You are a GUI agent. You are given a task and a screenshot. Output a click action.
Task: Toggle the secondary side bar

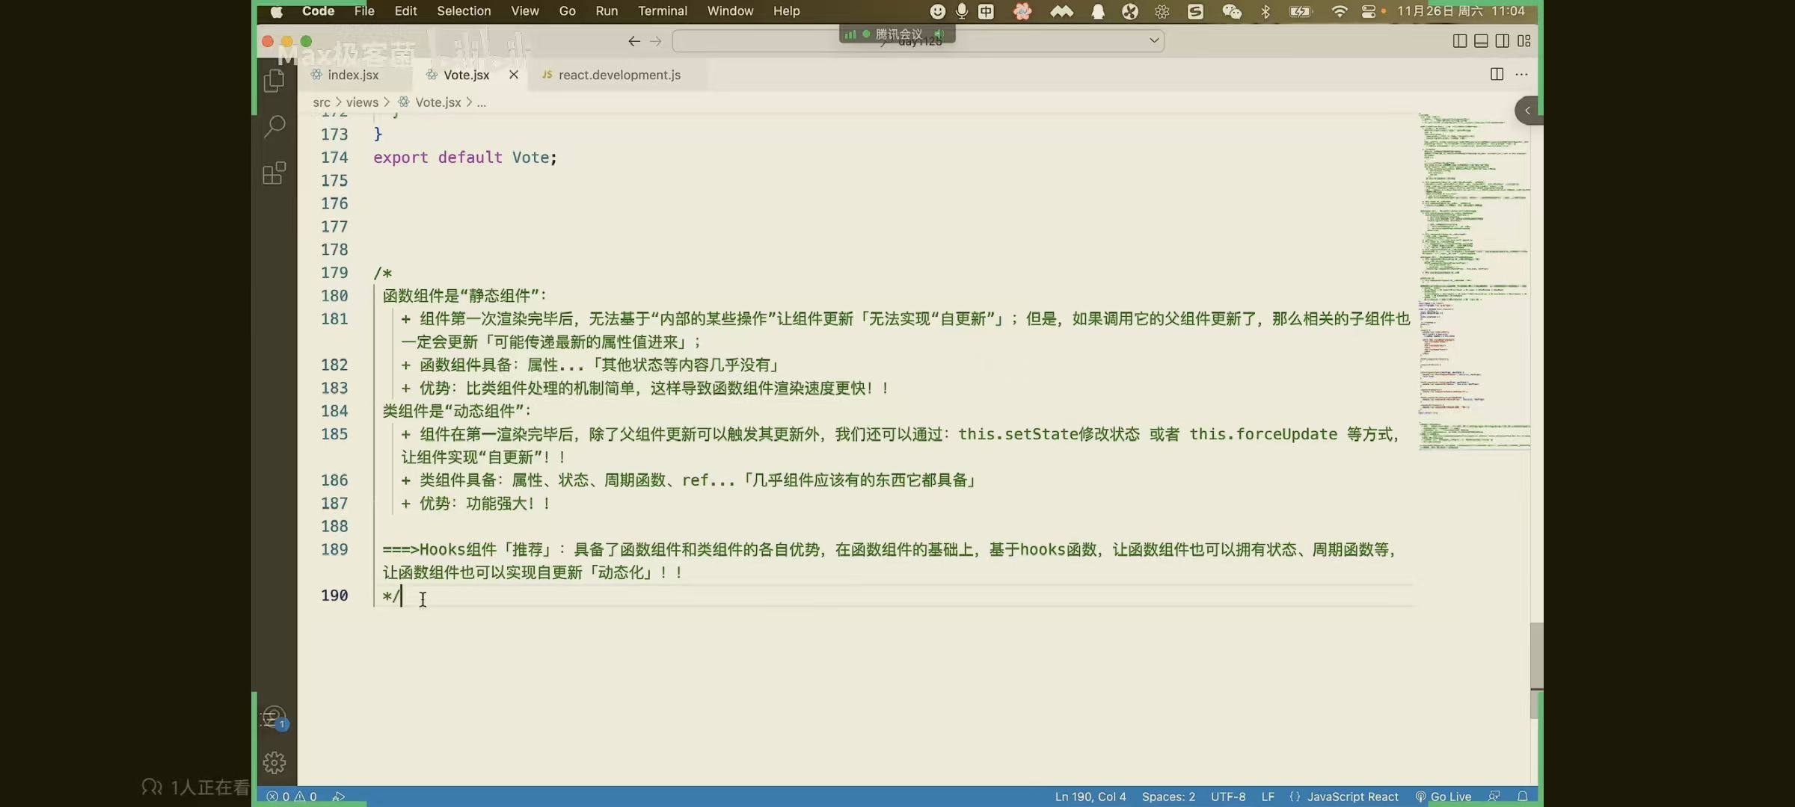click(1502, 41)
